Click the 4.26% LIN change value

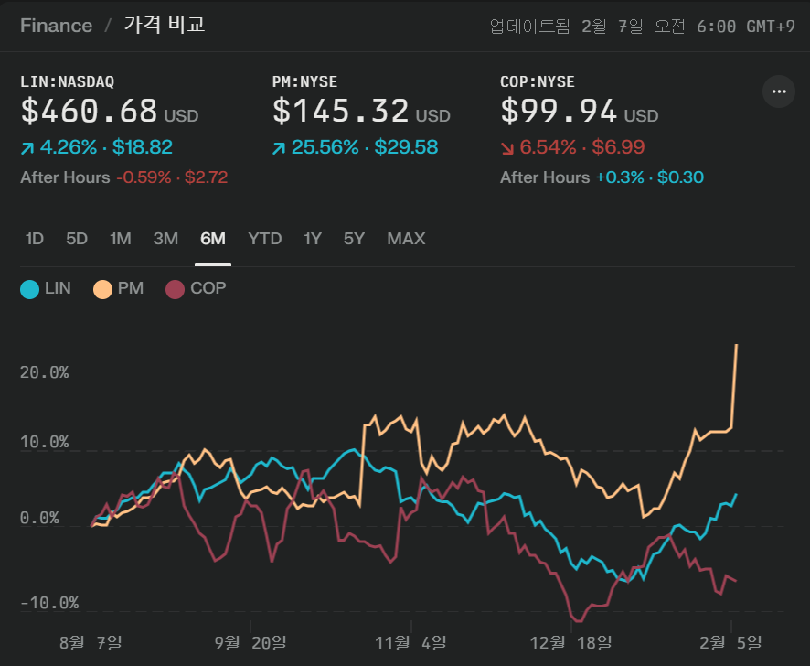pos(69,147)
